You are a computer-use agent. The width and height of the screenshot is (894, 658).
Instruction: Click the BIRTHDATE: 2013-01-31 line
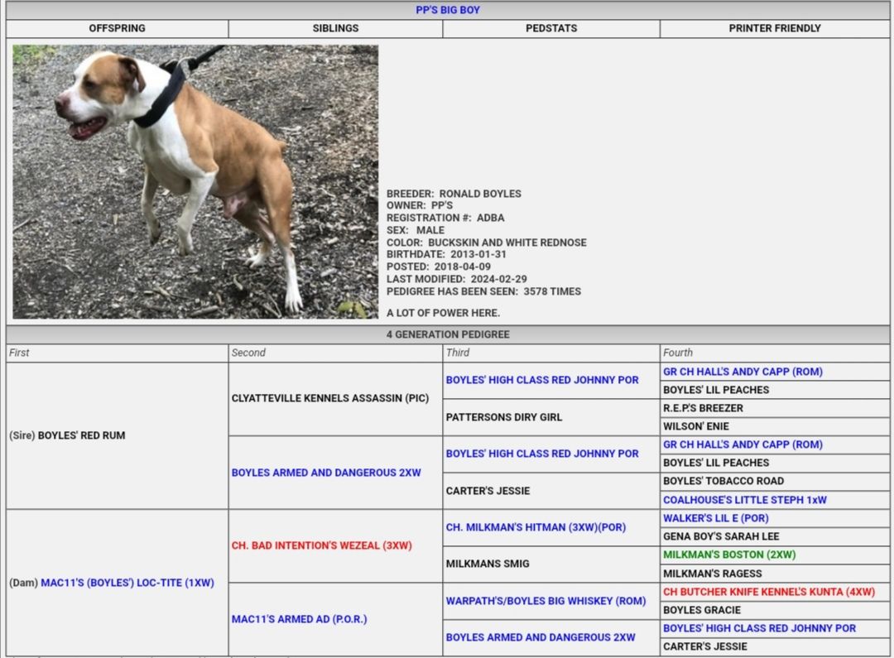point(446,254)
